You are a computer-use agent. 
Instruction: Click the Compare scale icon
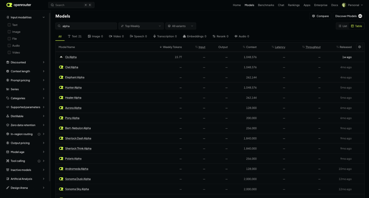coord(314,16)
